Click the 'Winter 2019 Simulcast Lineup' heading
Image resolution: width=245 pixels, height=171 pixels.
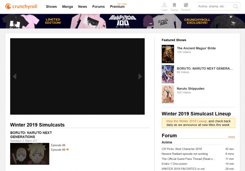[x=196, y=114]
